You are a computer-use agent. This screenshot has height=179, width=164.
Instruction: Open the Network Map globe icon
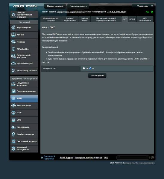[x=13, y=27]
